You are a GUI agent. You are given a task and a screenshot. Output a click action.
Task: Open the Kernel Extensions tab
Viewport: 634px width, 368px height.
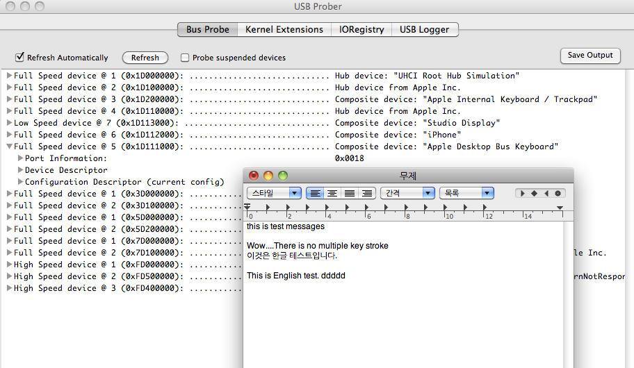pos(284,29)
